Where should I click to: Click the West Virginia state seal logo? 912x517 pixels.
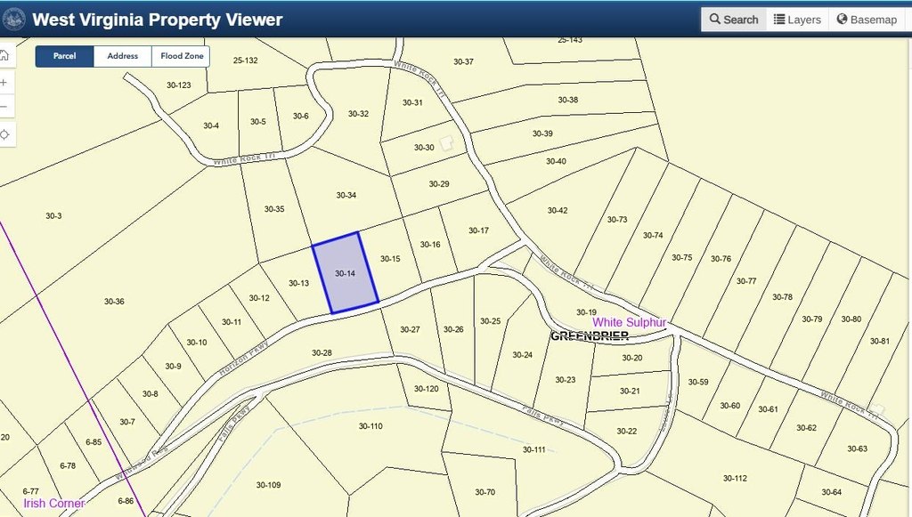pyautogui.click(x=13, y=19)
